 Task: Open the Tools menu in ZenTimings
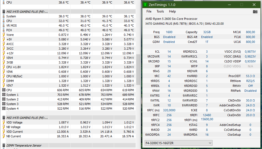[x=160, y=11]
